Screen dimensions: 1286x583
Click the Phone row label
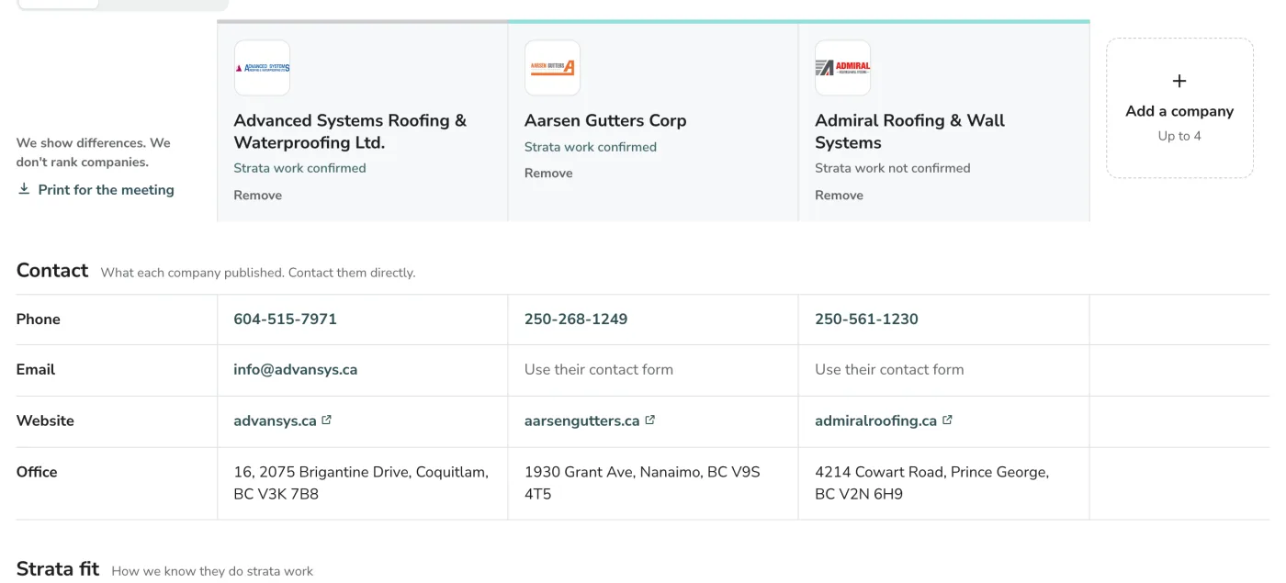point(39,320)
